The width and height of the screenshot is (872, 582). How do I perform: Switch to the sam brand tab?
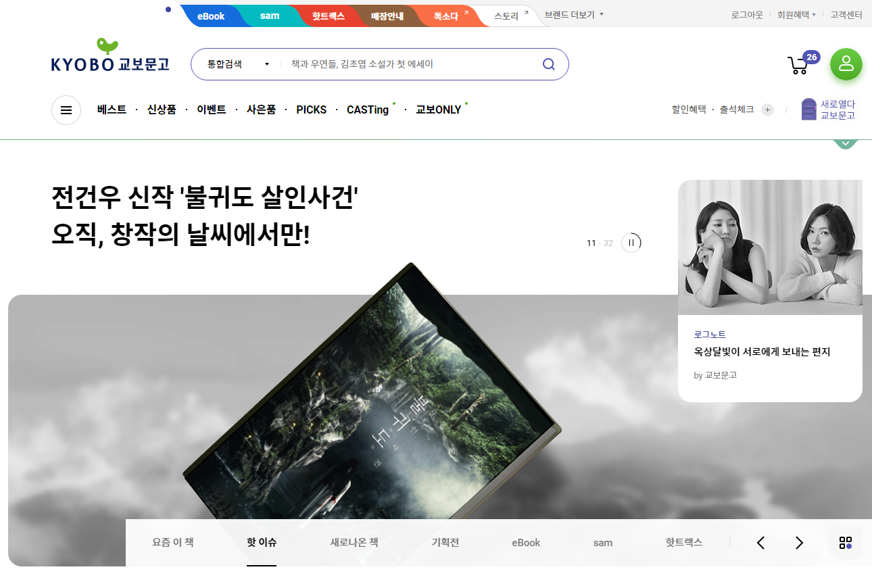pyautogui.click(x=270, y=16)
